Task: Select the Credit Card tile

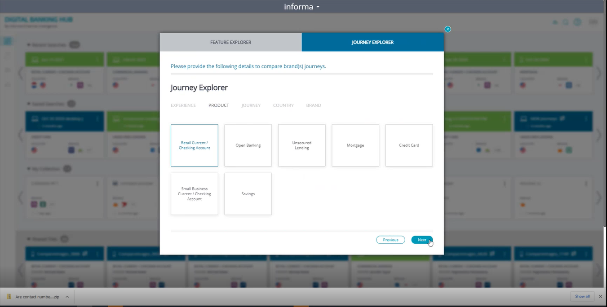Action: [x=409, y=145]
